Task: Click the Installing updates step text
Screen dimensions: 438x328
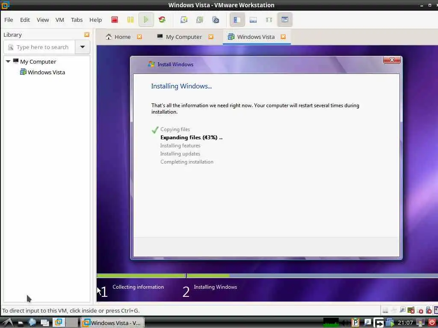Action: [x=180, y=154]
